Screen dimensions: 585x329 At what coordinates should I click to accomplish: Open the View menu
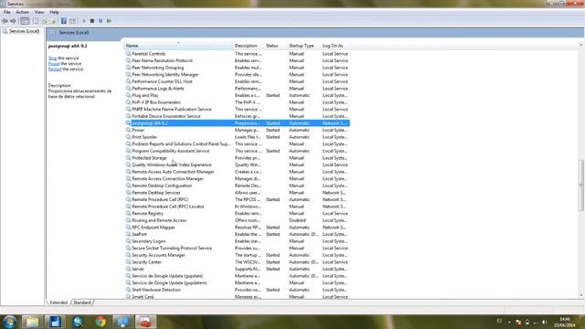pyautogui.click(x=39, y=12)
